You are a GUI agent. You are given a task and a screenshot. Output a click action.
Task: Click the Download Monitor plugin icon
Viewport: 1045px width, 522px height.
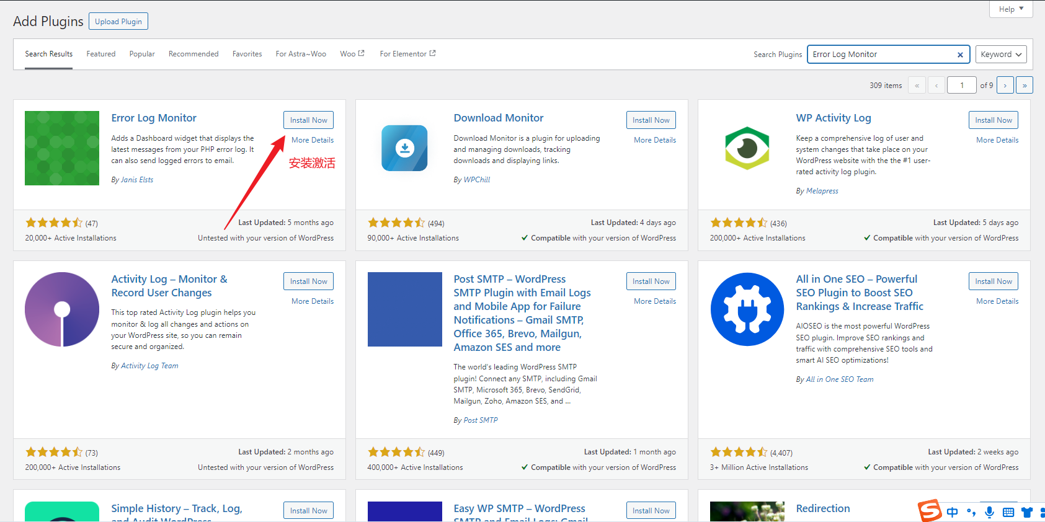(404, 148)
